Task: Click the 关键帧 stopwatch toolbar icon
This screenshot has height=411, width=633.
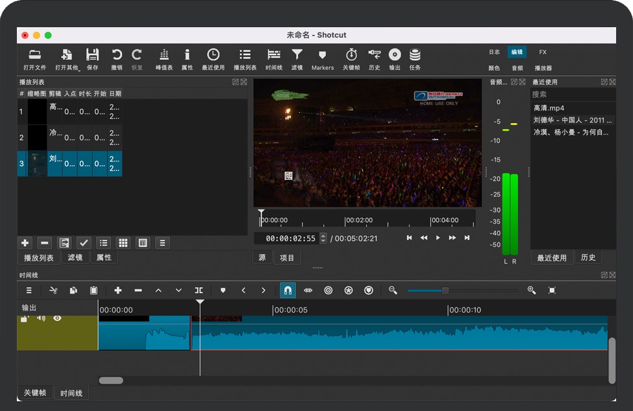Action: [351, 55]
